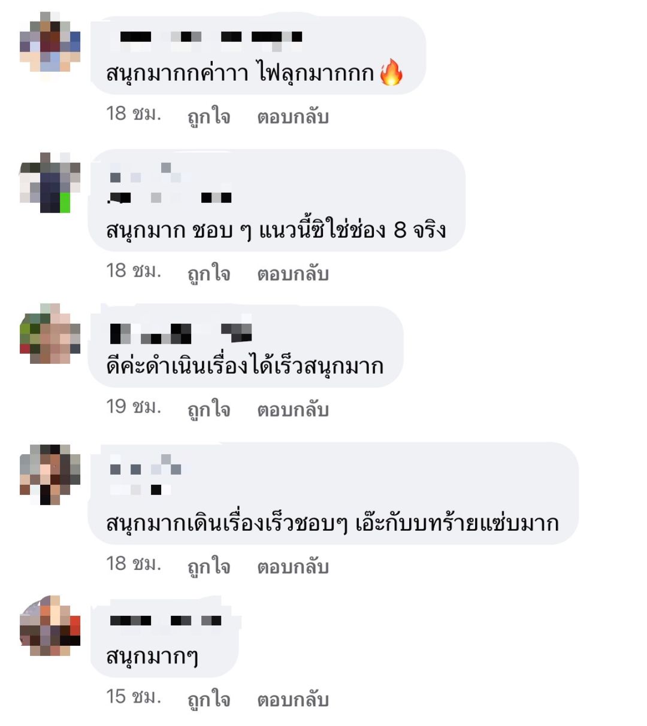Click ถูกใจ under the บทร้ายแซ่บมาก comment

tap(208, 566)
